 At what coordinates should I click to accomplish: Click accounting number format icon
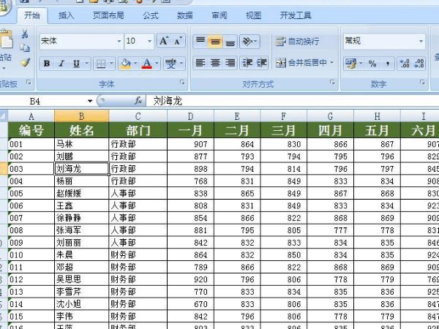[350, 64]
